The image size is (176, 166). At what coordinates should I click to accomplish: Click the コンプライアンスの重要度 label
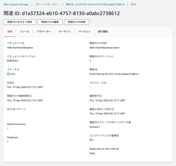104,135
